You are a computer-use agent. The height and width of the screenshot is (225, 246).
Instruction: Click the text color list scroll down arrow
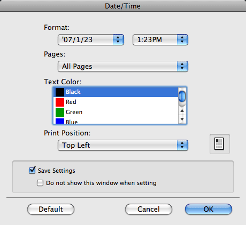click(x=182, y=119)
